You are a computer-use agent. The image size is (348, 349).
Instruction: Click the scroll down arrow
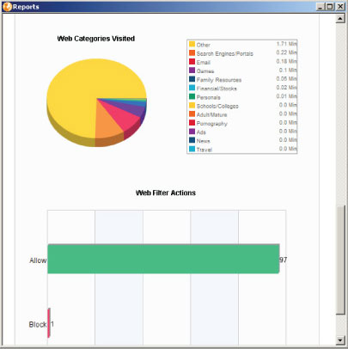click(340, 340)
